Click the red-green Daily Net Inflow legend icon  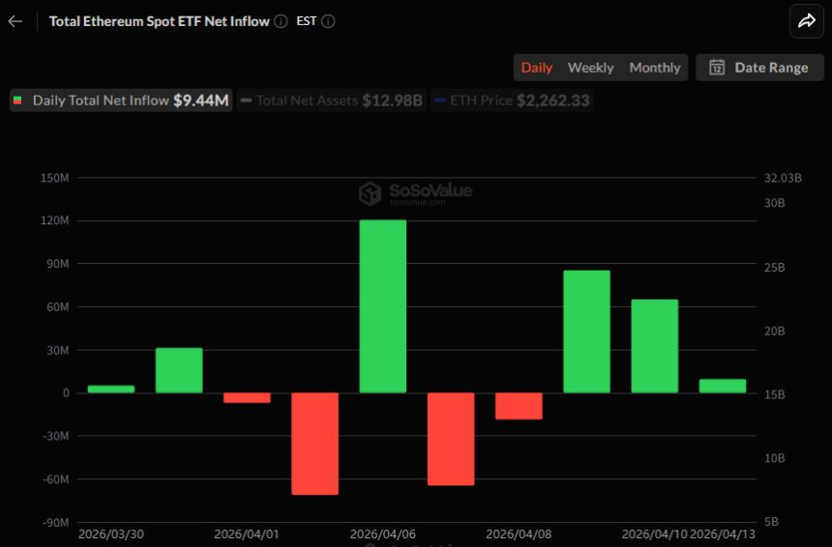click(17, 101)
